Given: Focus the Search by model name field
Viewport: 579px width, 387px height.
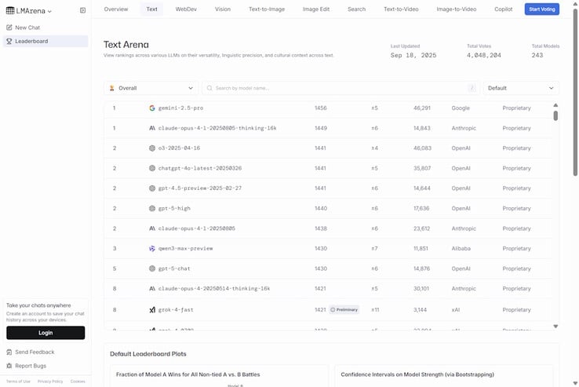Looking at the screenshot, I should click(x=340, y=88).
